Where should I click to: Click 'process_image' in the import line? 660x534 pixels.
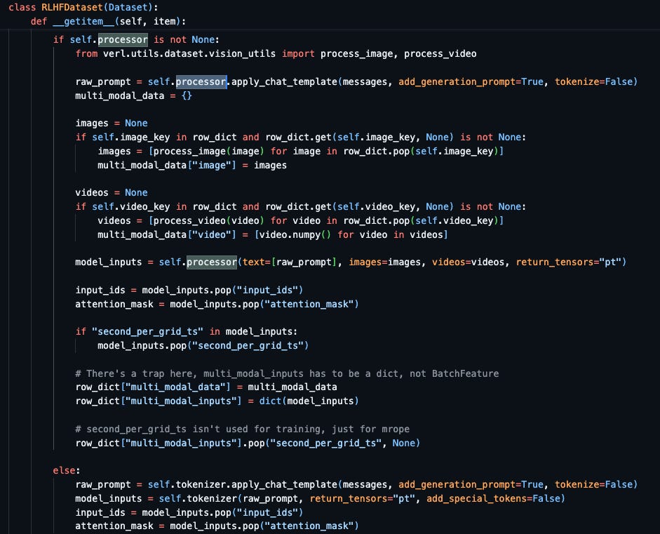pos(356,53)
